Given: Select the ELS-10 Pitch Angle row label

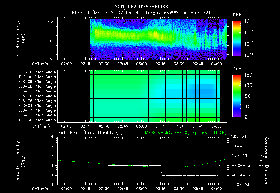Looking at the screenshot, I should pos(37,77).
